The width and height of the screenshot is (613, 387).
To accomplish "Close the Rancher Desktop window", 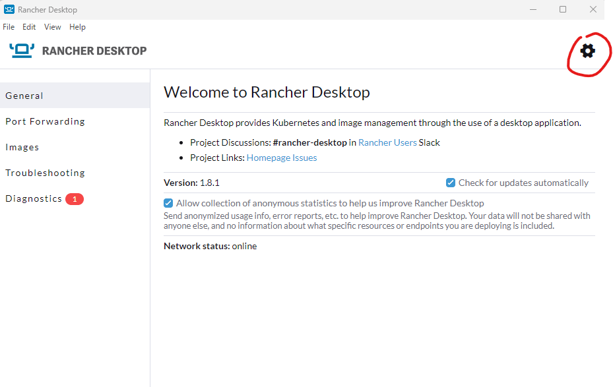I will pos(593,9).
